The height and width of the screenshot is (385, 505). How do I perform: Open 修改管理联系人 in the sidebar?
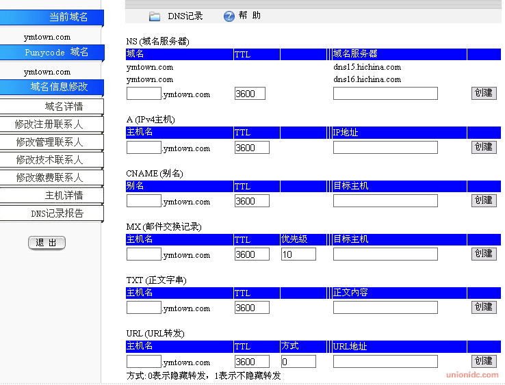point(51,142)
